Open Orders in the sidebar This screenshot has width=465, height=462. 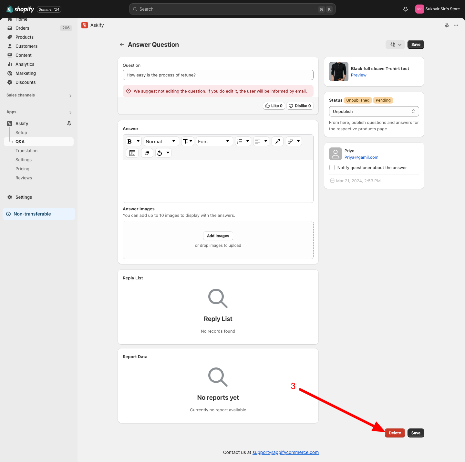(39, 28)
